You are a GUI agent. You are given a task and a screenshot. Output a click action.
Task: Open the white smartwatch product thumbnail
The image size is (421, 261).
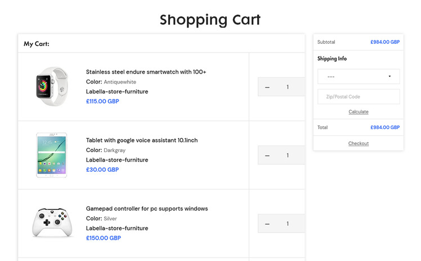[x=52, y=86]
